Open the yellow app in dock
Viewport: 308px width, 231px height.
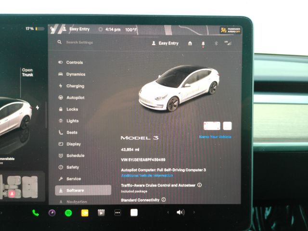click(x=85, y=213)
